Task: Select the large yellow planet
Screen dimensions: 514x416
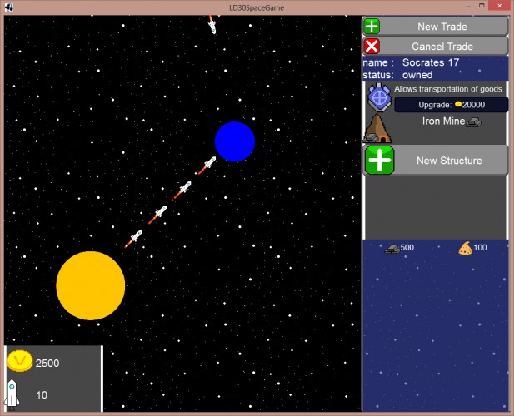Action: click(x=91, y=285)
